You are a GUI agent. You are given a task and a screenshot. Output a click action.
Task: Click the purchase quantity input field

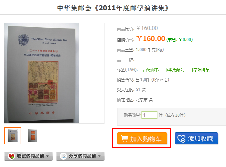tap(149, 115)
